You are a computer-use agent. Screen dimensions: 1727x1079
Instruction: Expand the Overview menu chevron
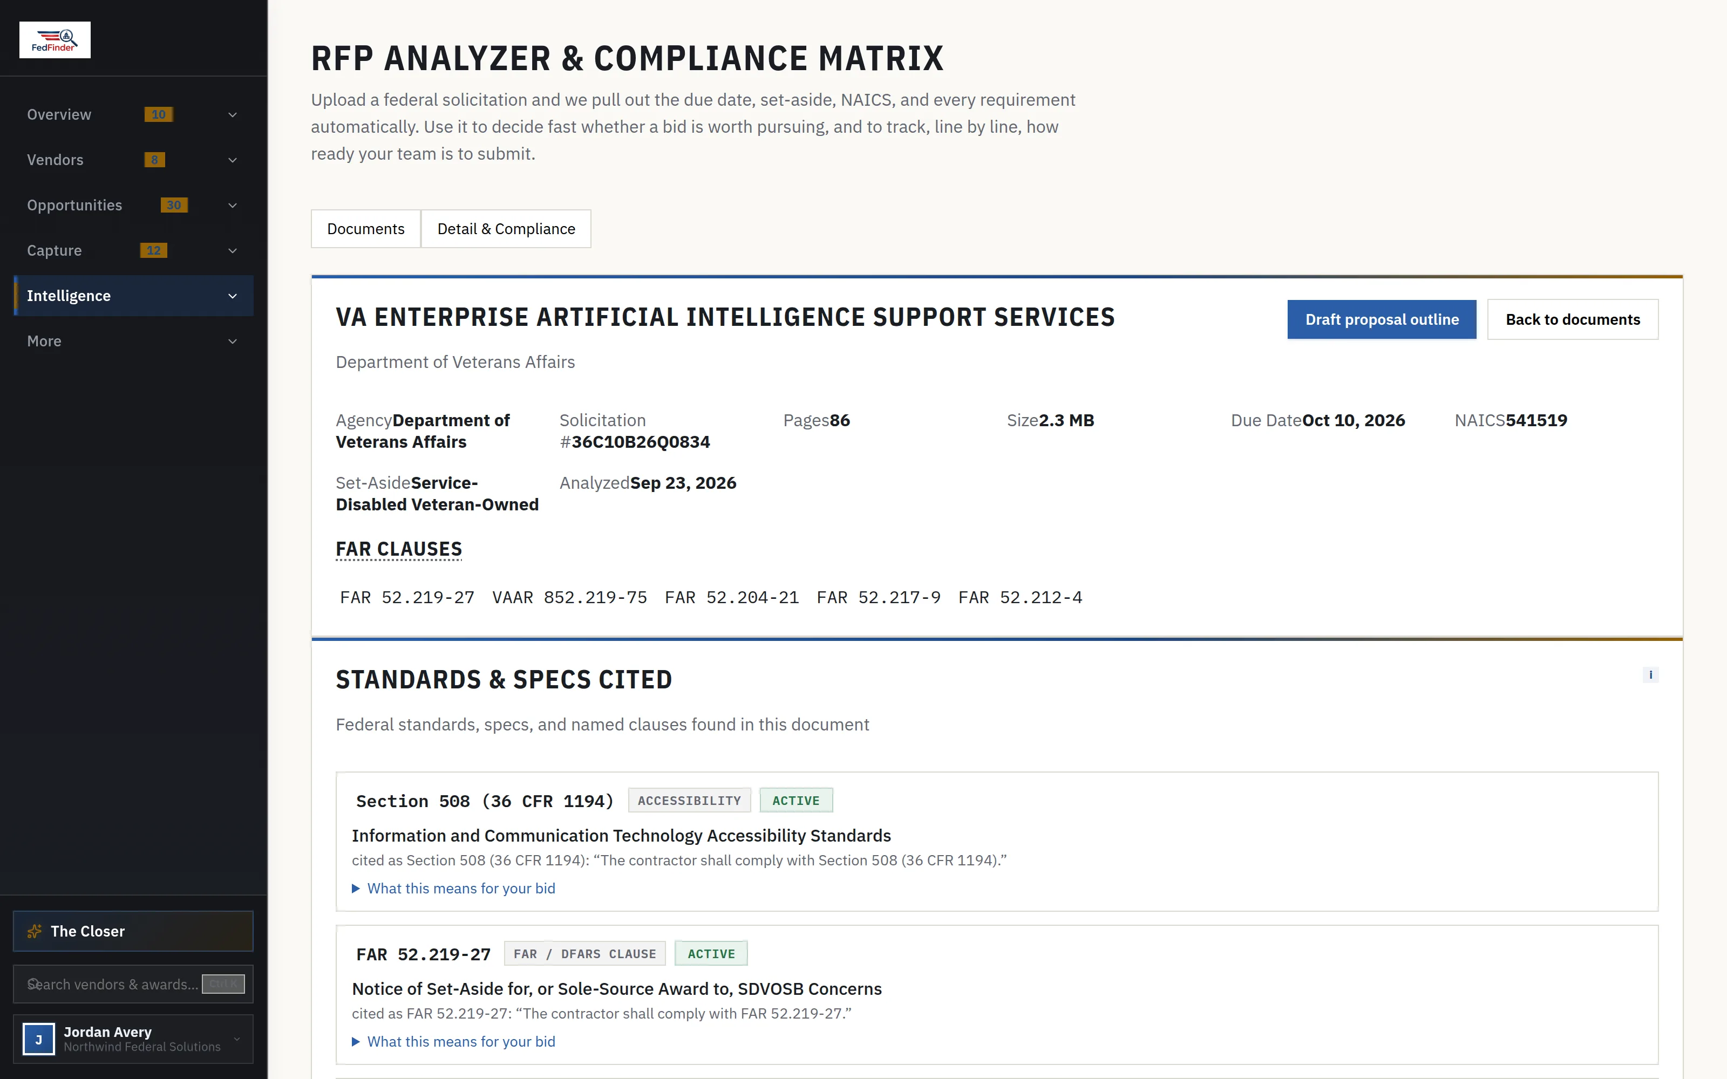(232, 115)
